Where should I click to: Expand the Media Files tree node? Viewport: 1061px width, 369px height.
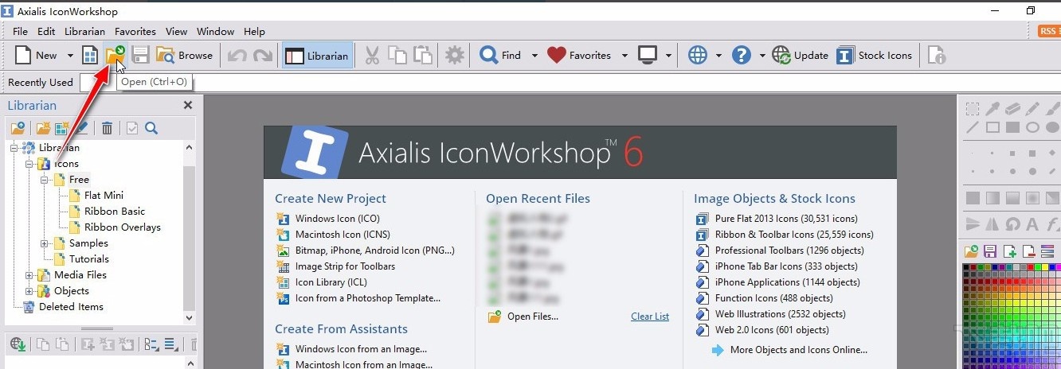(30, 275)
